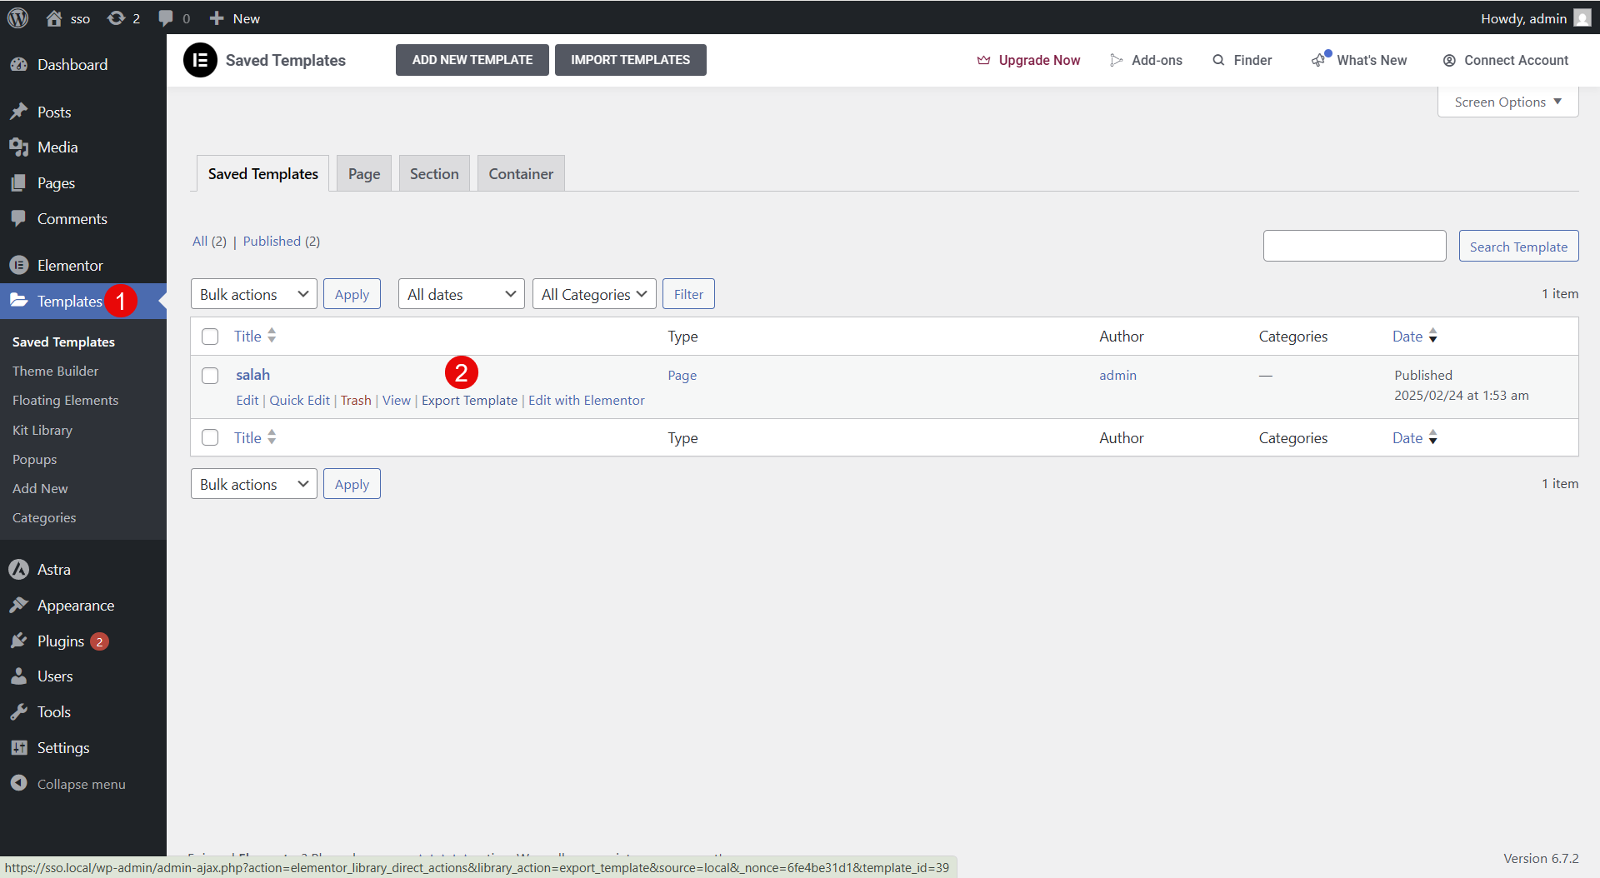The width and height of the screenshot is (1600, 878).
Task: Click the template search input field
Action: pyautogui.click(x=1353, y=247)
